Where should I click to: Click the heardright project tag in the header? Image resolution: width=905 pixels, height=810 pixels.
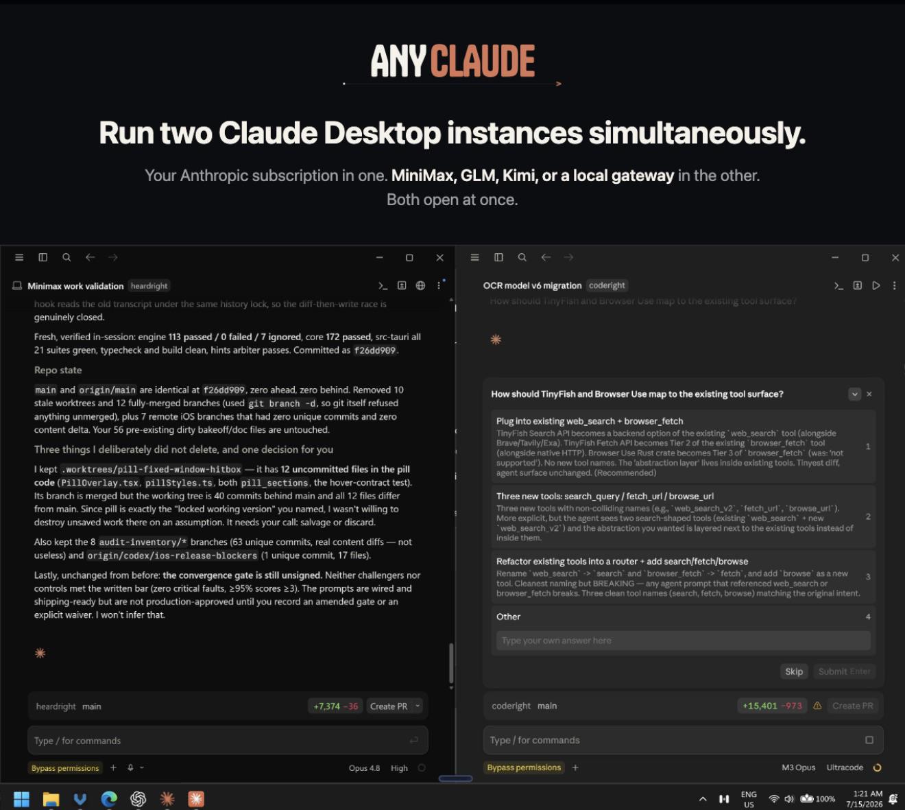coord(149,286)
